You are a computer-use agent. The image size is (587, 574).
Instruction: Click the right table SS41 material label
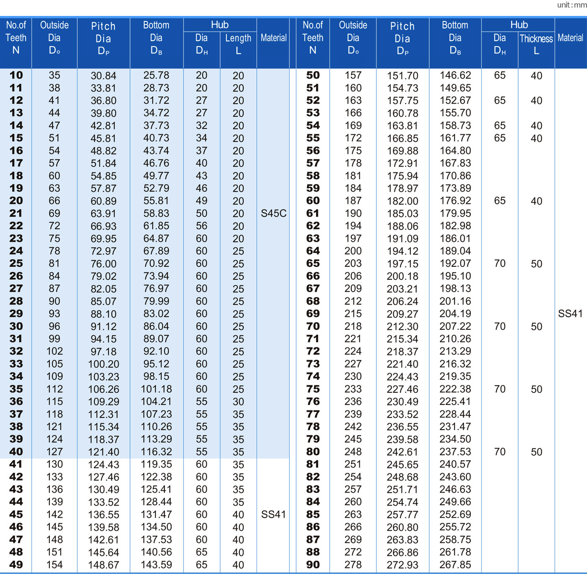570,313
